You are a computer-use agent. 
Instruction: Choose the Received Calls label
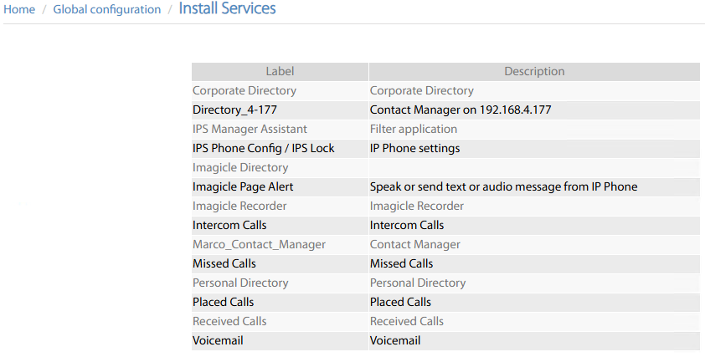229,321
